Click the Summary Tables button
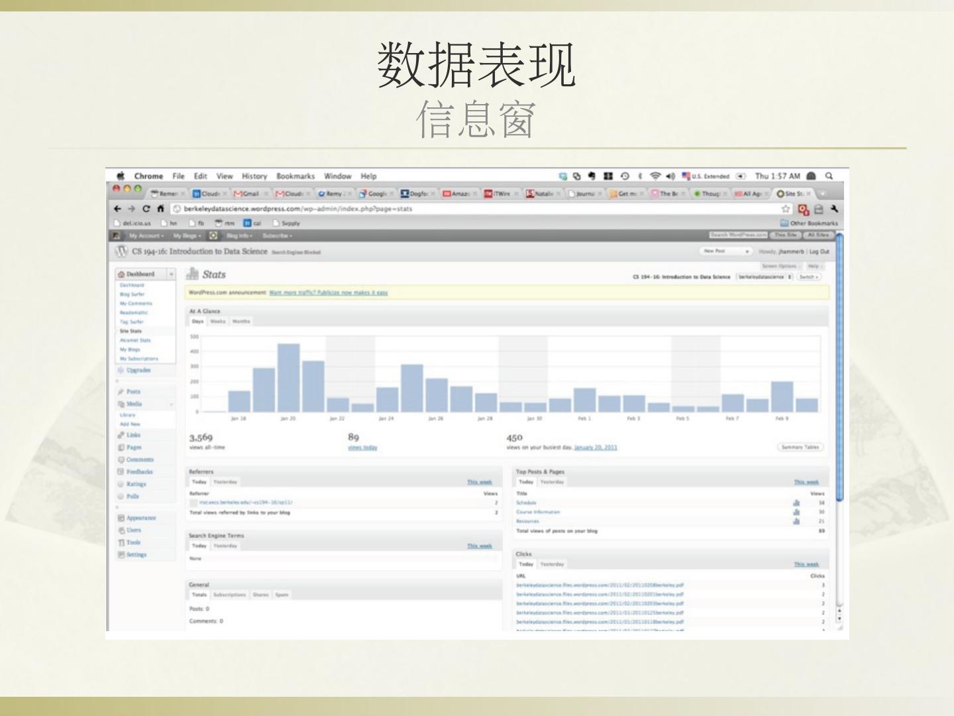 800,447
